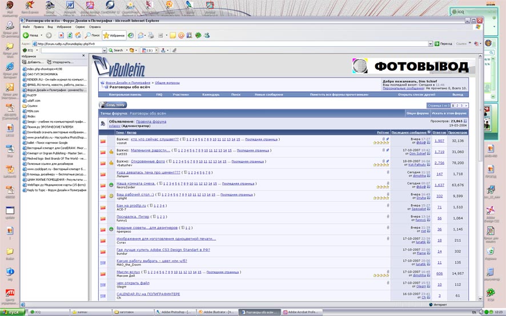Screen dimensions: 506x316
Task: Switch to Adobe Acrobat taskbar button
Action: point(301,312)
